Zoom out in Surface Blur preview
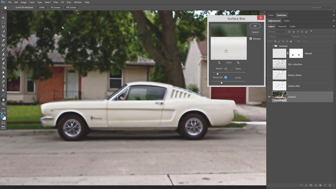 click(x=219, y=62)
